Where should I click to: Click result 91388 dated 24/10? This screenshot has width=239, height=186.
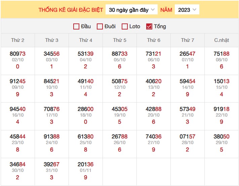51,137
